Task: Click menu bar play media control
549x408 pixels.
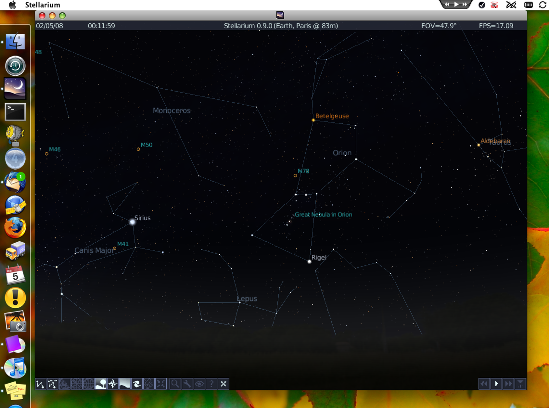Action: tap(456, 4)
